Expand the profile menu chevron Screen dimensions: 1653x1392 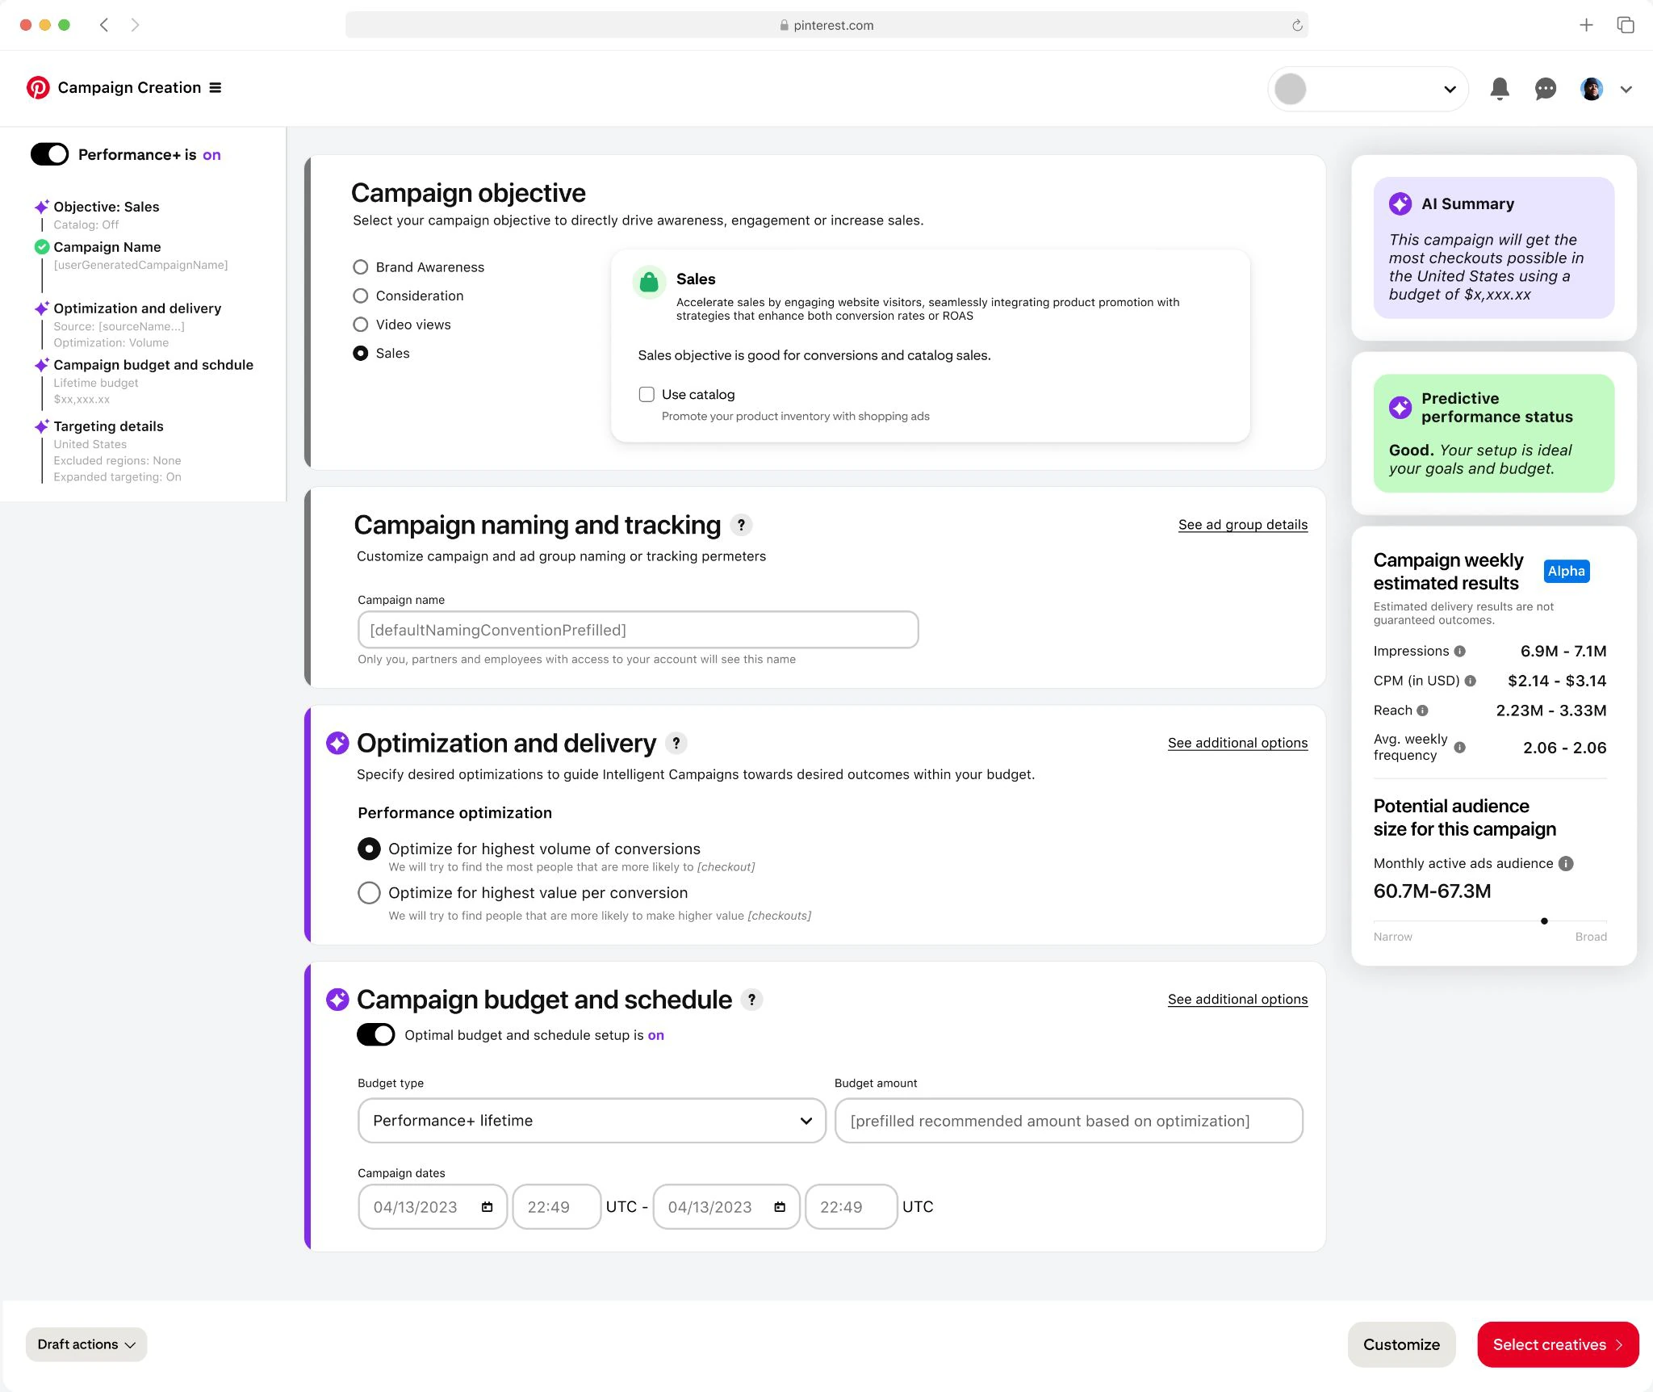(1626, 90)
